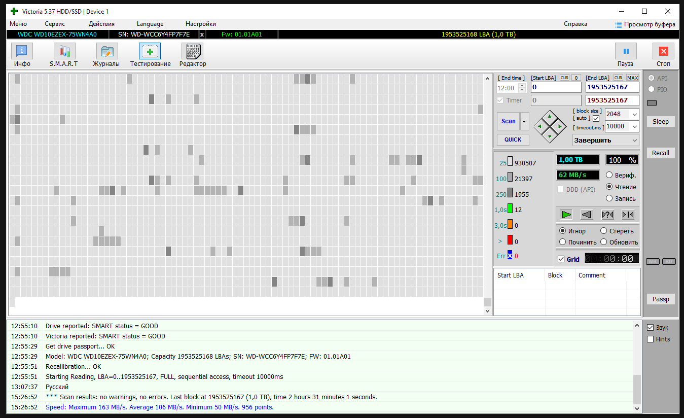Start forward scan with green play arrow
The height and width of the screenshot is (418, 684).
point(566,215)
